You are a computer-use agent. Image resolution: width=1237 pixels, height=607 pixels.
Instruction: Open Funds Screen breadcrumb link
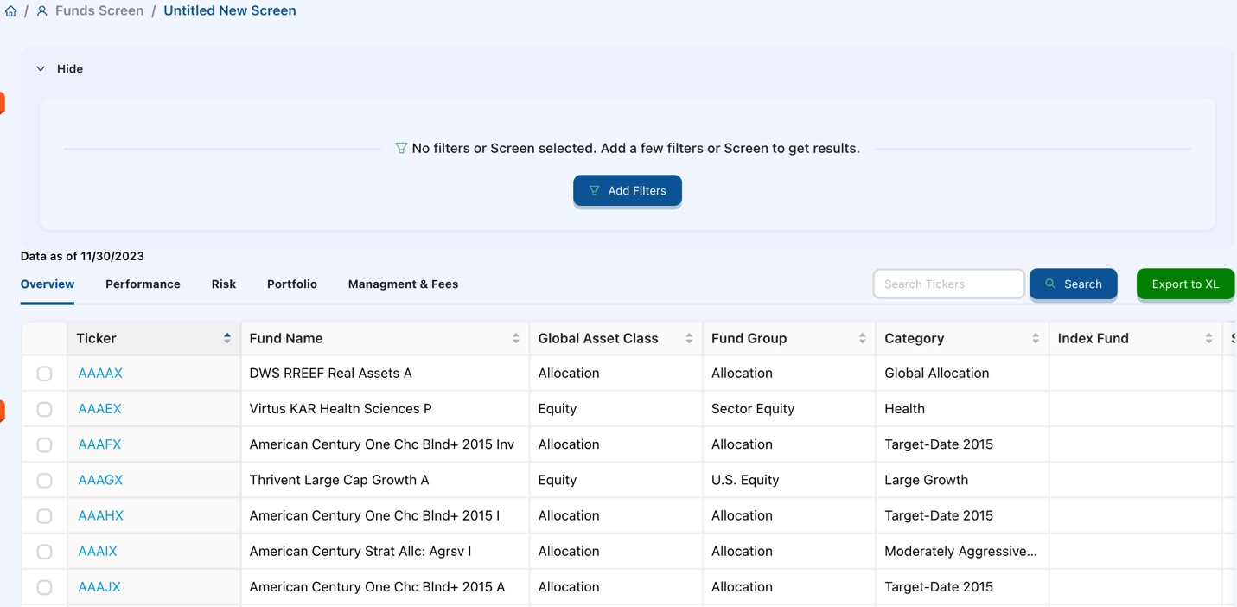click(99, 11)
